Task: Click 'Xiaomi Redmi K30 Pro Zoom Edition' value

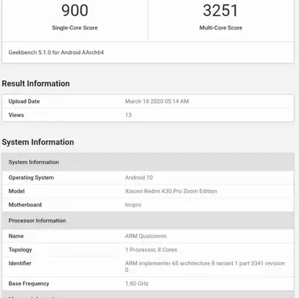Action: tap(171, 191)
